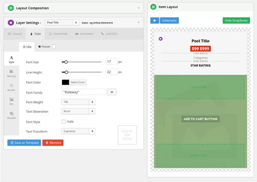Open the Text Decoration dropdown
Image resolution: width=257 pixels, height=182 pixels.
click(78, 111)
